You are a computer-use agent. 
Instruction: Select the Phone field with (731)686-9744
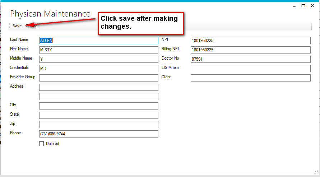[x=98, y=134]
